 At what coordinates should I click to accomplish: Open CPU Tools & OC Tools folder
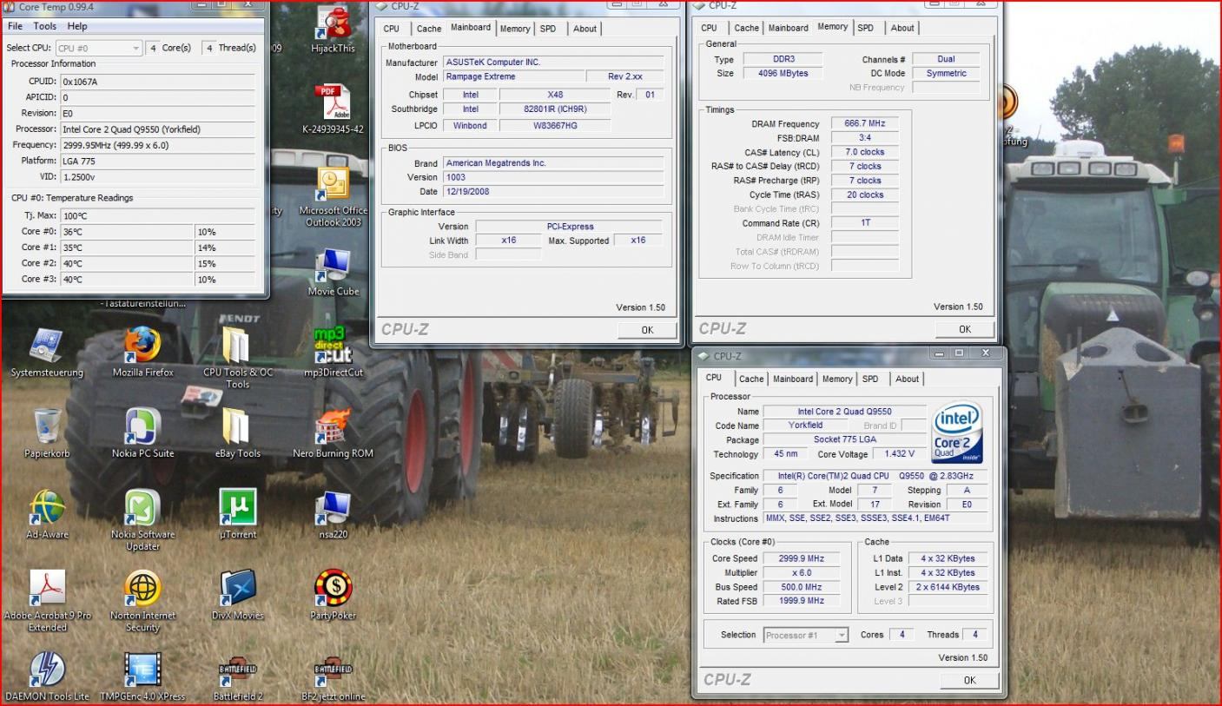click(237, 357)
